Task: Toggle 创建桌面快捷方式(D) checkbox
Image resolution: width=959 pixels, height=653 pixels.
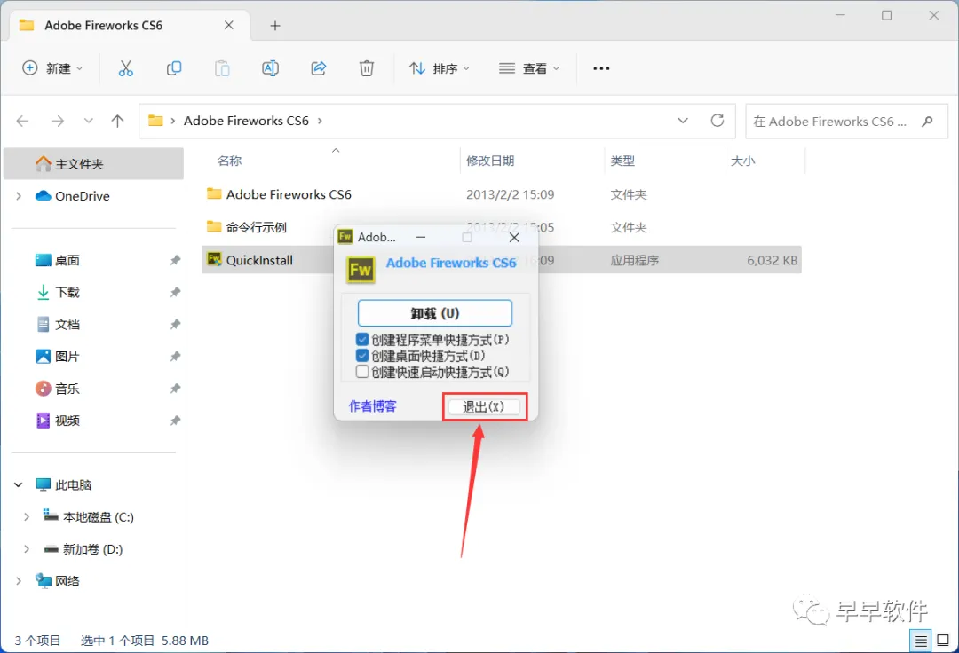Action: pyautogui.click(x=362, y=356)
